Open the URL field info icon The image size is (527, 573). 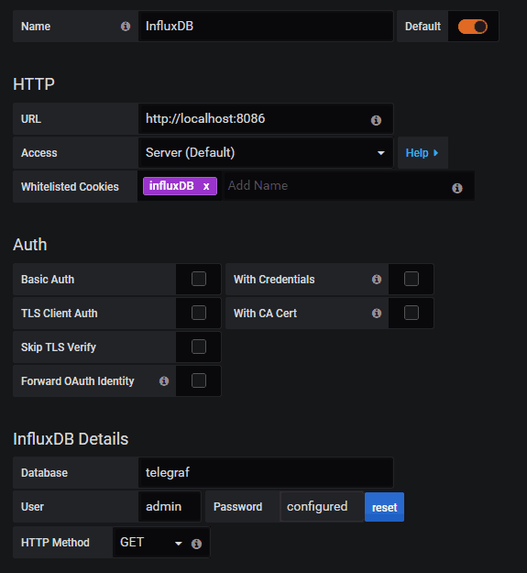(x=376, y=120)
